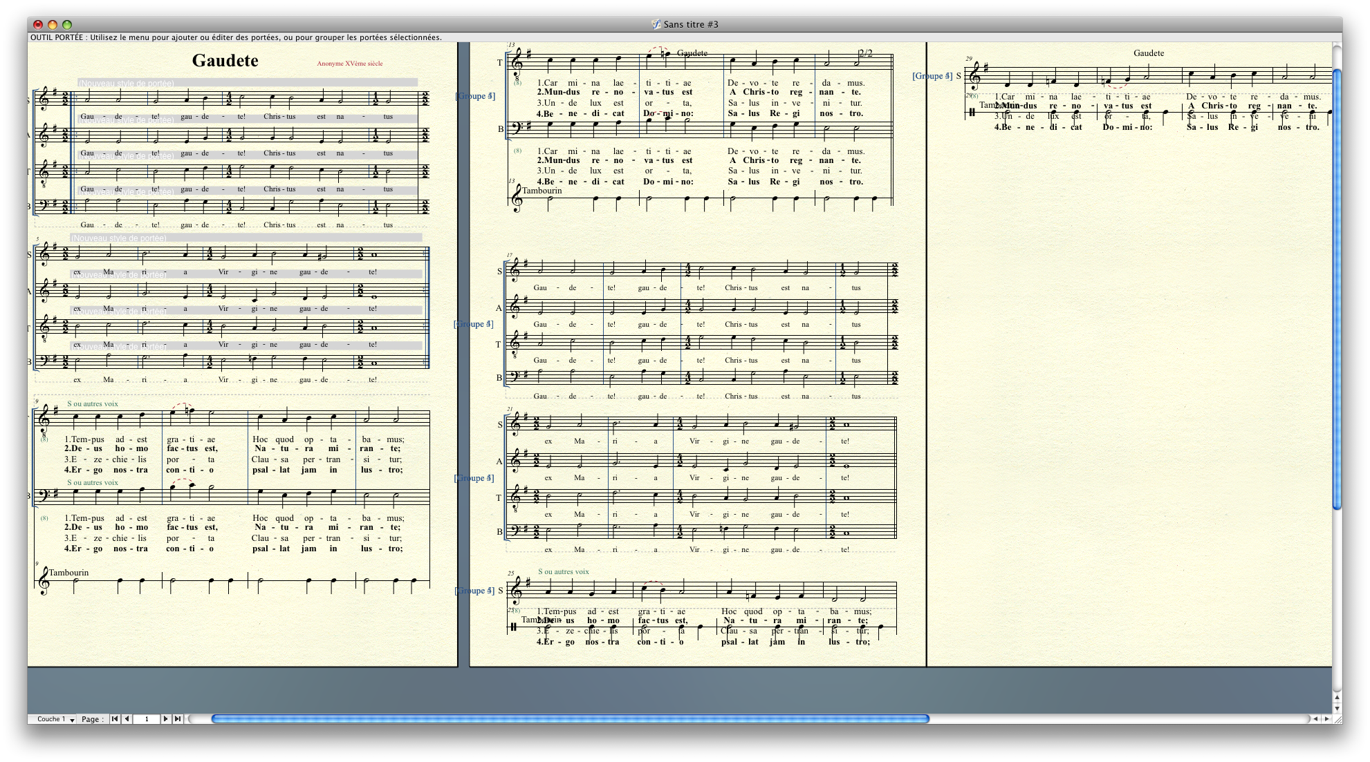Click the scroll left arrow
The height and width of the screenshot is (762, 1370).
(x=1315, y=719)
